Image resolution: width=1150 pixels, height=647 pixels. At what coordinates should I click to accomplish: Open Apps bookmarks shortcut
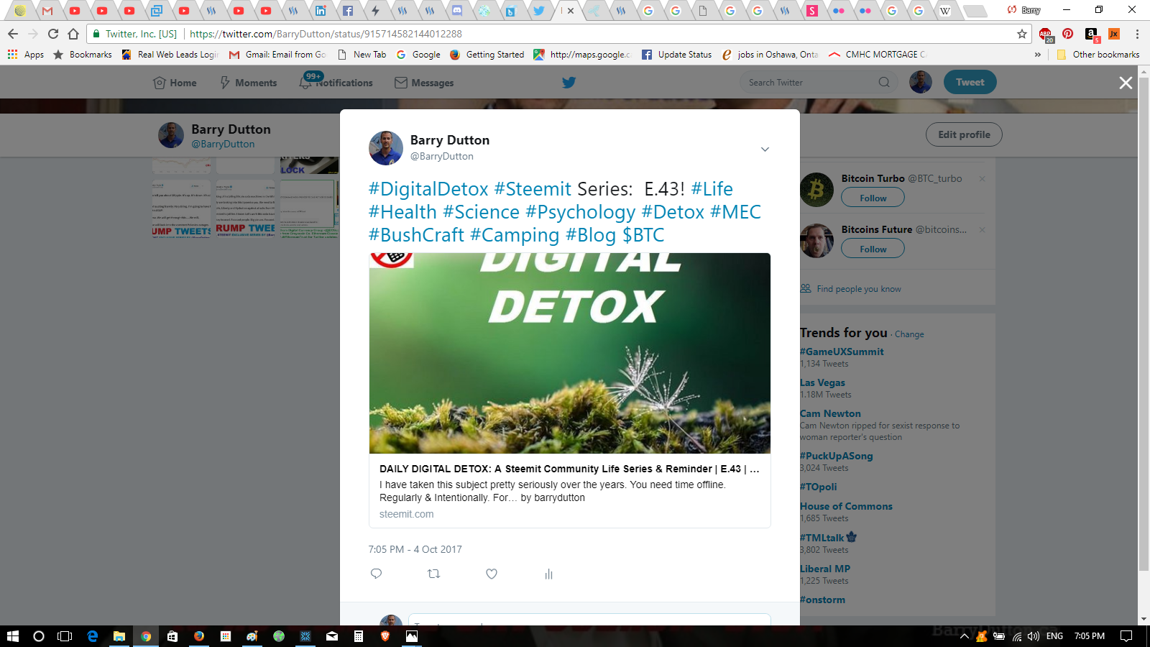pyautogui.click(x=26, y=55)
